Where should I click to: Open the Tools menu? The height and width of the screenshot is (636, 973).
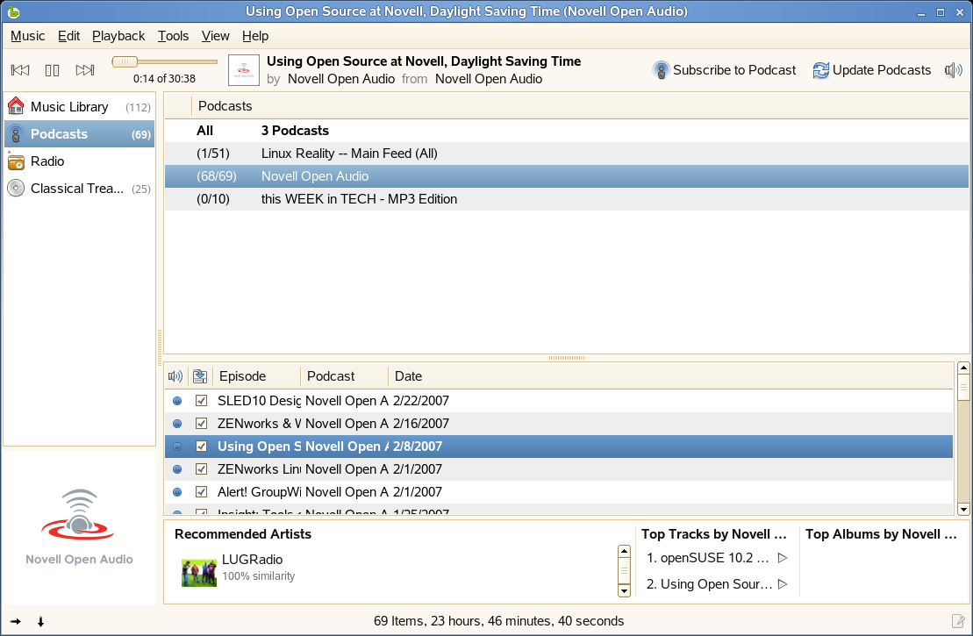[173, 36]
